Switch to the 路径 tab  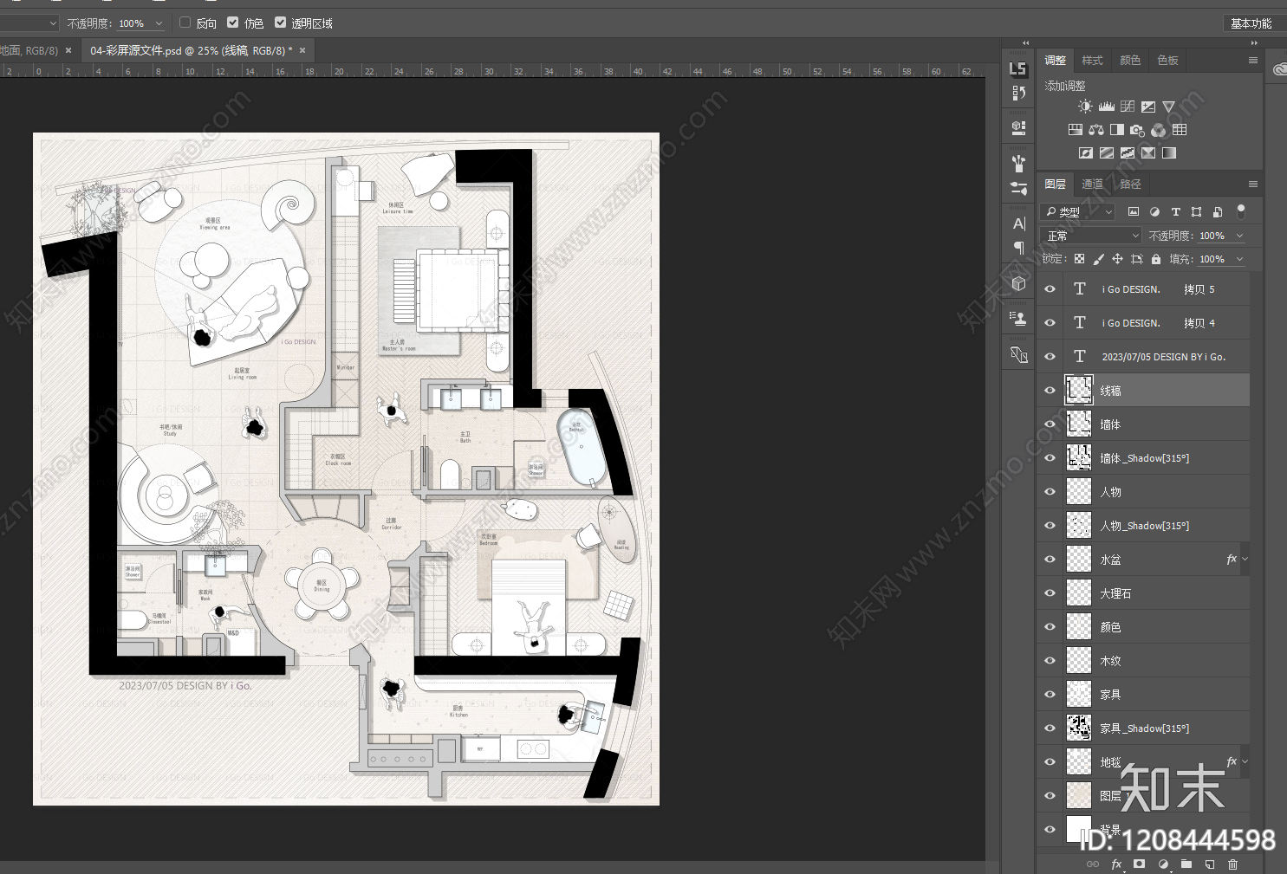[1130, 184]
